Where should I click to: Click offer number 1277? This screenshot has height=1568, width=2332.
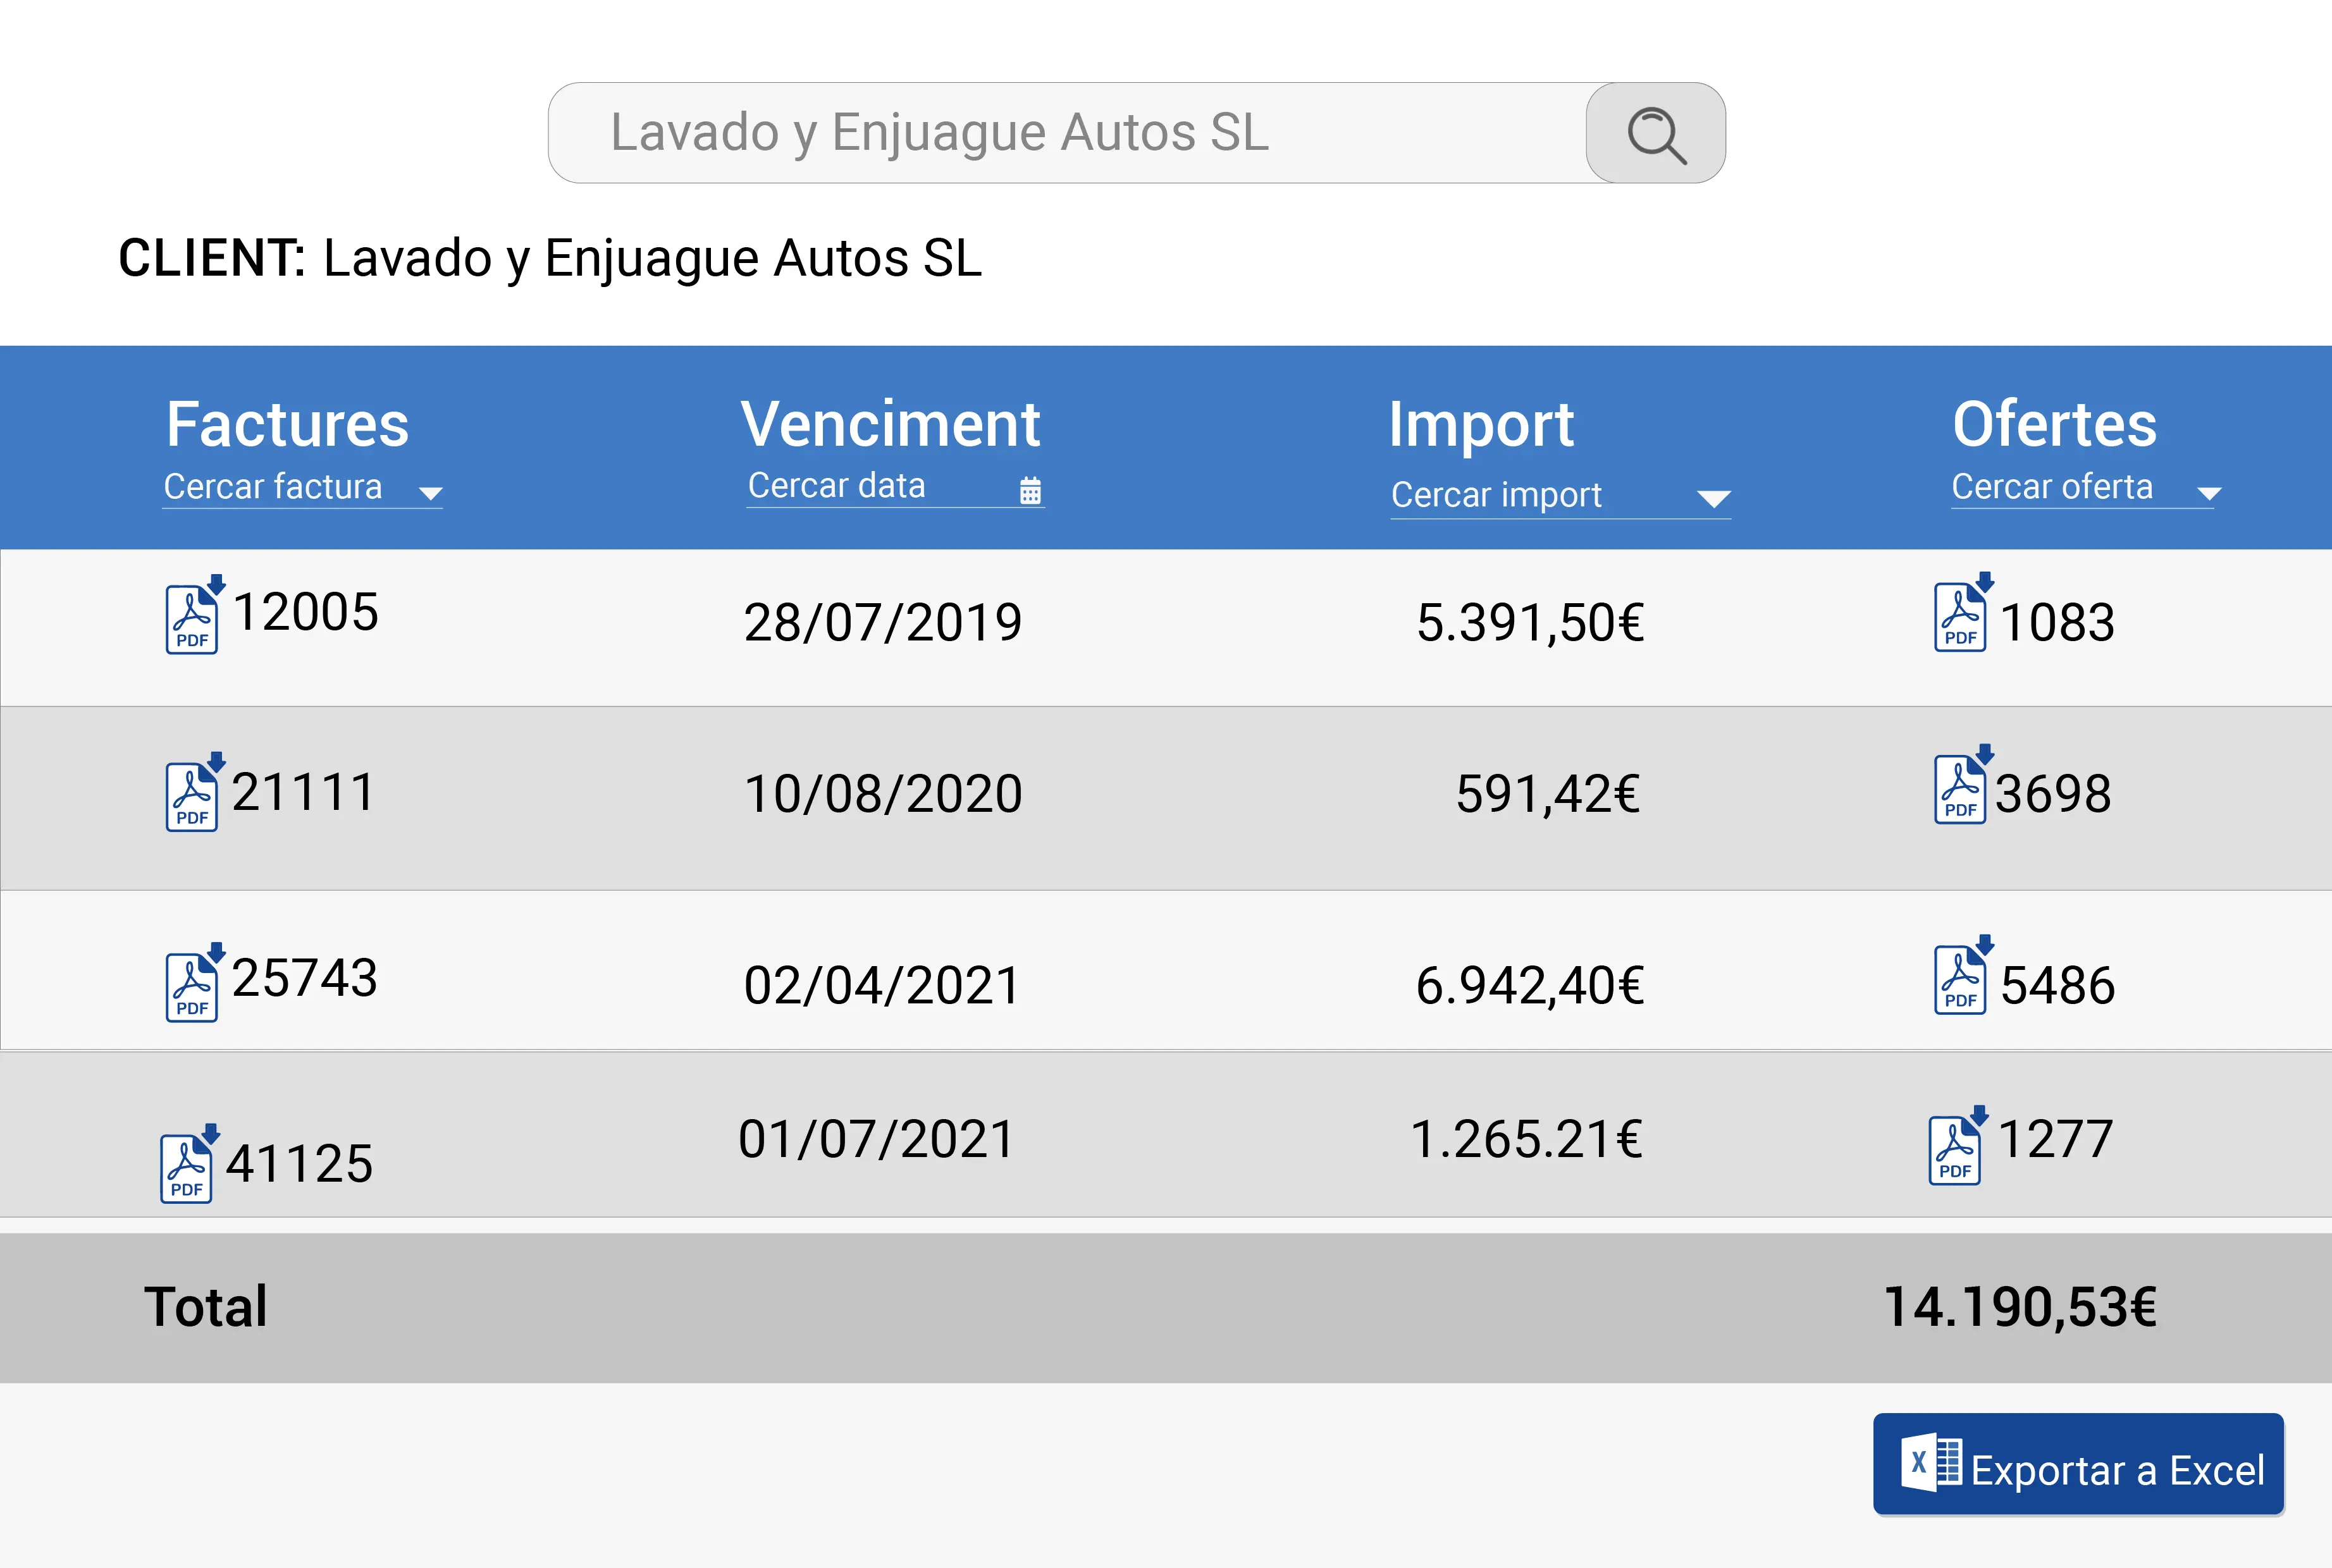2055,1140
